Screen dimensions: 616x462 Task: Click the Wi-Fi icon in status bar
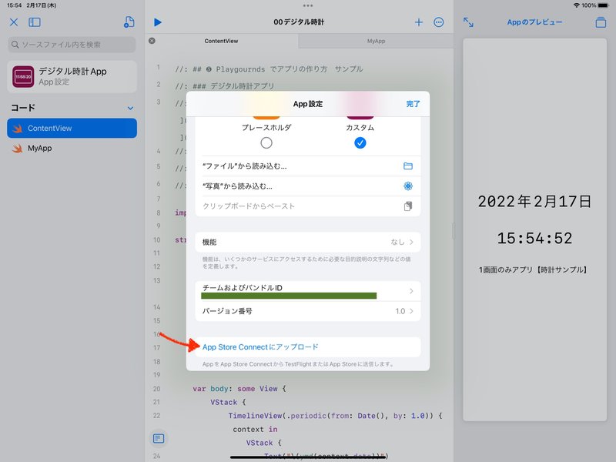[576, 5]
